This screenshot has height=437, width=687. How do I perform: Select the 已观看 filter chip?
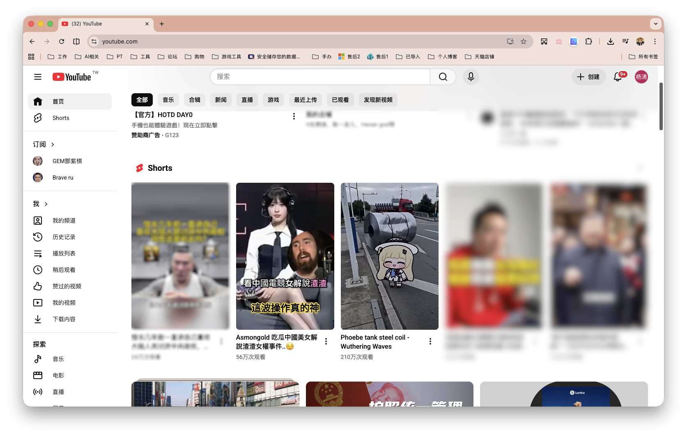[x=340, y=100]
